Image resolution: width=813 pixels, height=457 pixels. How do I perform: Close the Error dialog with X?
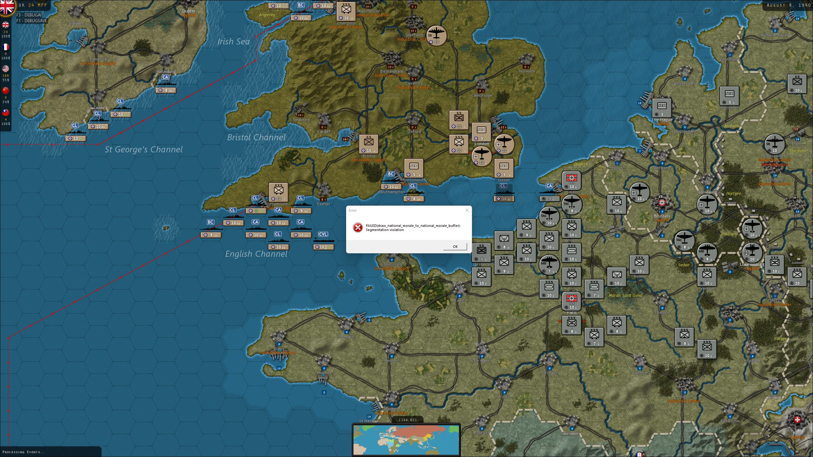pyautogui.click(x=467, y=210)
